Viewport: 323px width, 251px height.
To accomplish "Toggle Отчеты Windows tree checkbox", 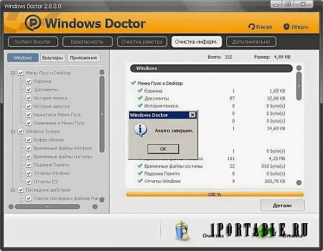I will coord(28,173).
